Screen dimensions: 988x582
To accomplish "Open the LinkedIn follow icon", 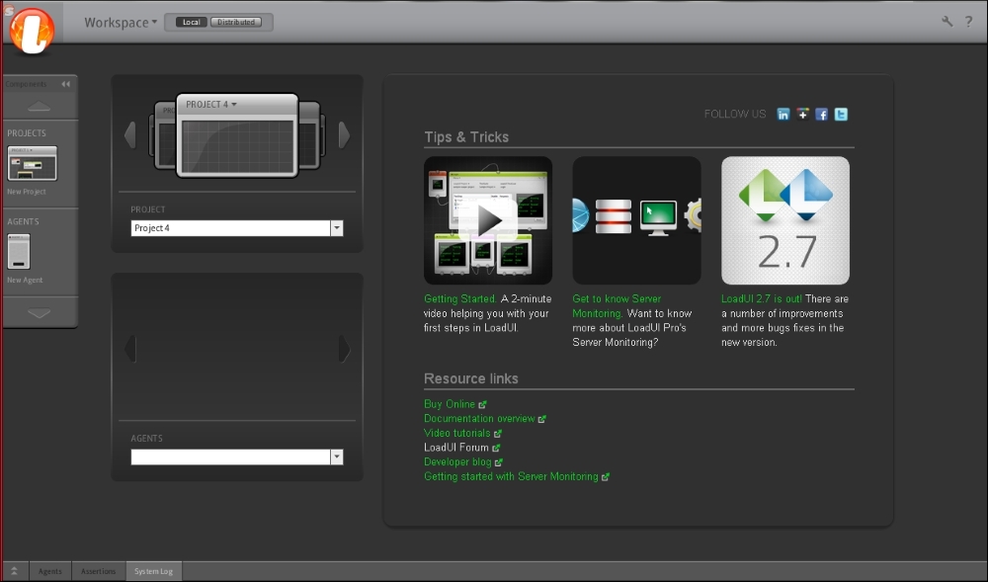I will click(x=783, y=114).
